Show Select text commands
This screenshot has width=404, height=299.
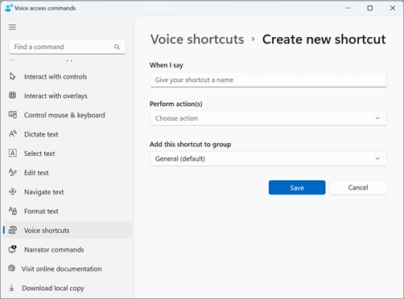coord(68,154)
